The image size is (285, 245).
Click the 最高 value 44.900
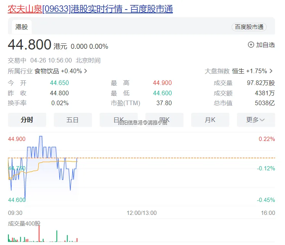(x=162, y=83)
